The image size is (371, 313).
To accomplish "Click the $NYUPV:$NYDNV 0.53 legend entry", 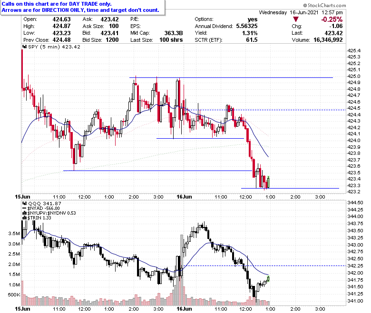I will point(51,213).
